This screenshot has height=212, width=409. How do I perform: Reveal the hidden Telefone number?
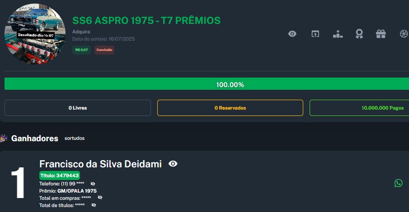coord(93,184)
